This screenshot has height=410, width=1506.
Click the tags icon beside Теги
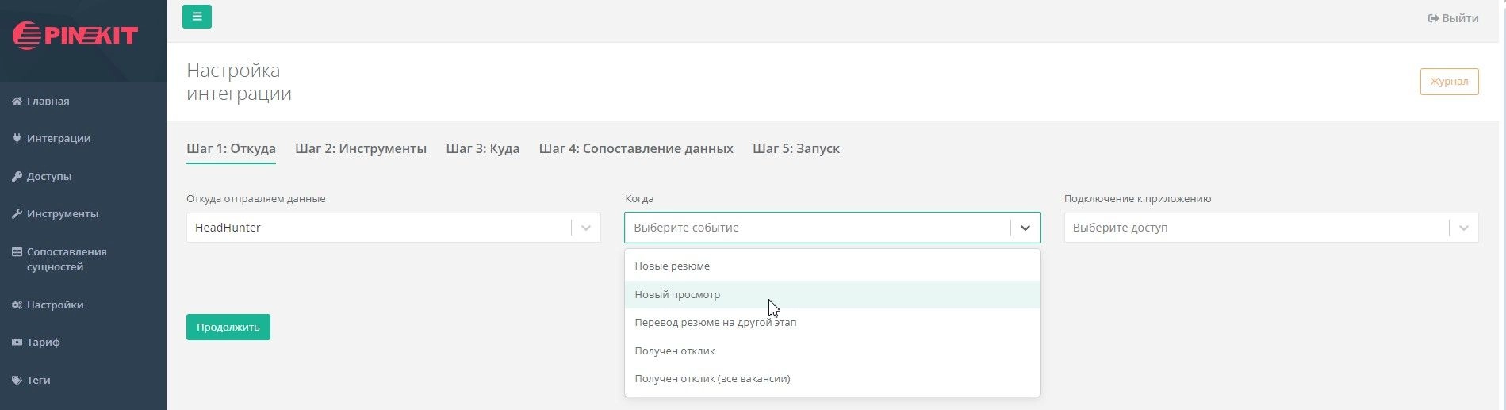(17, 381)
